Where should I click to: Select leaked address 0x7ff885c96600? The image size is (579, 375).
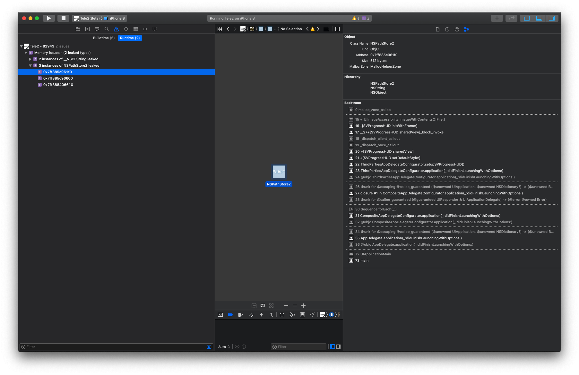coord(116,78)
